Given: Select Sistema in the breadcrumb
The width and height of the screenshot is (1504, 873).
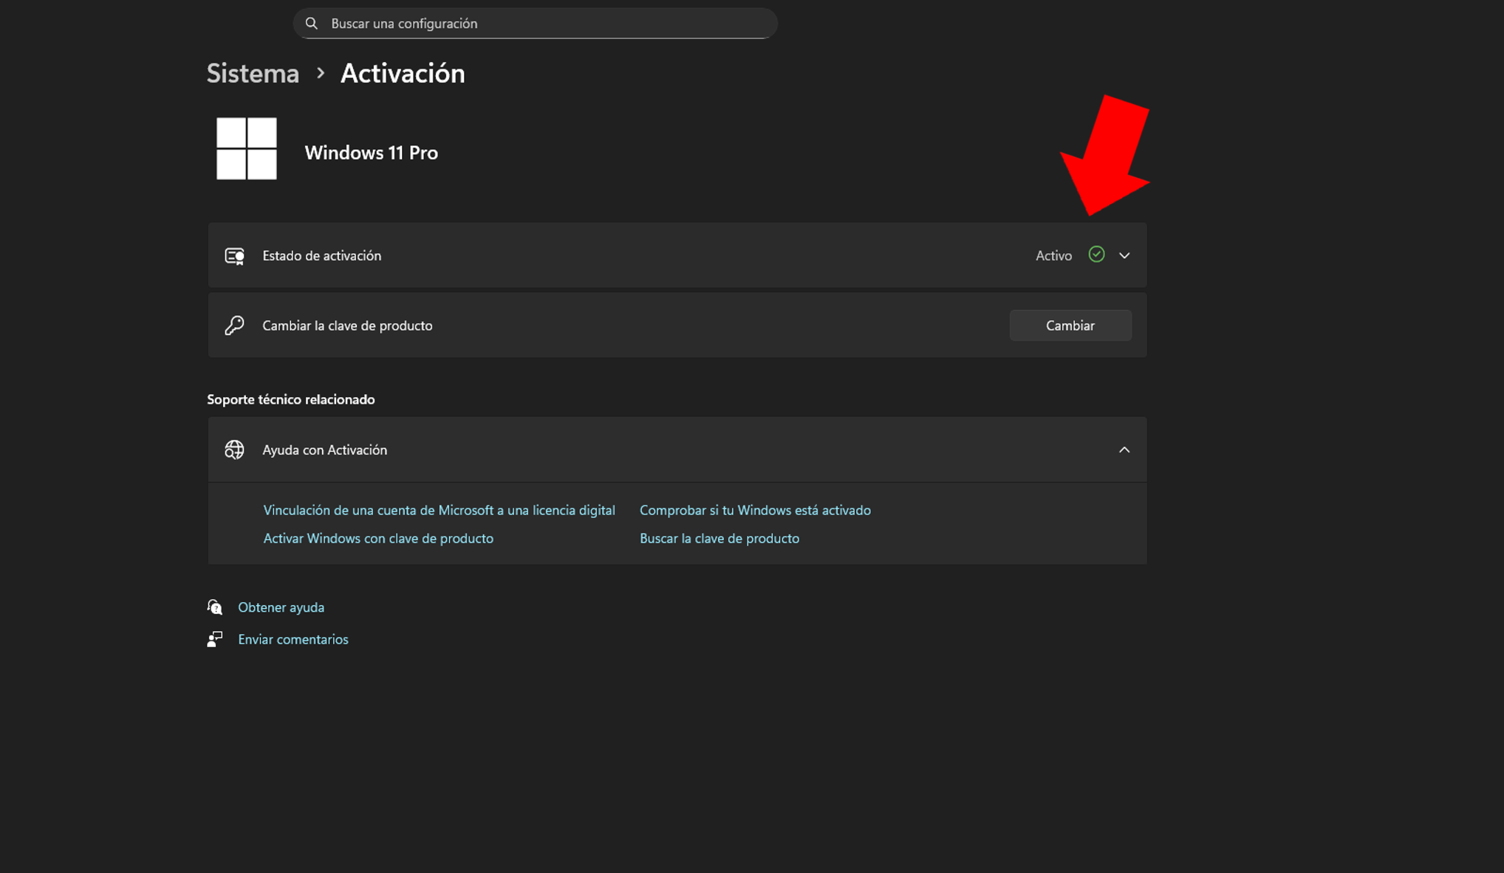Looking at the screenshot, I should [252, 73].
